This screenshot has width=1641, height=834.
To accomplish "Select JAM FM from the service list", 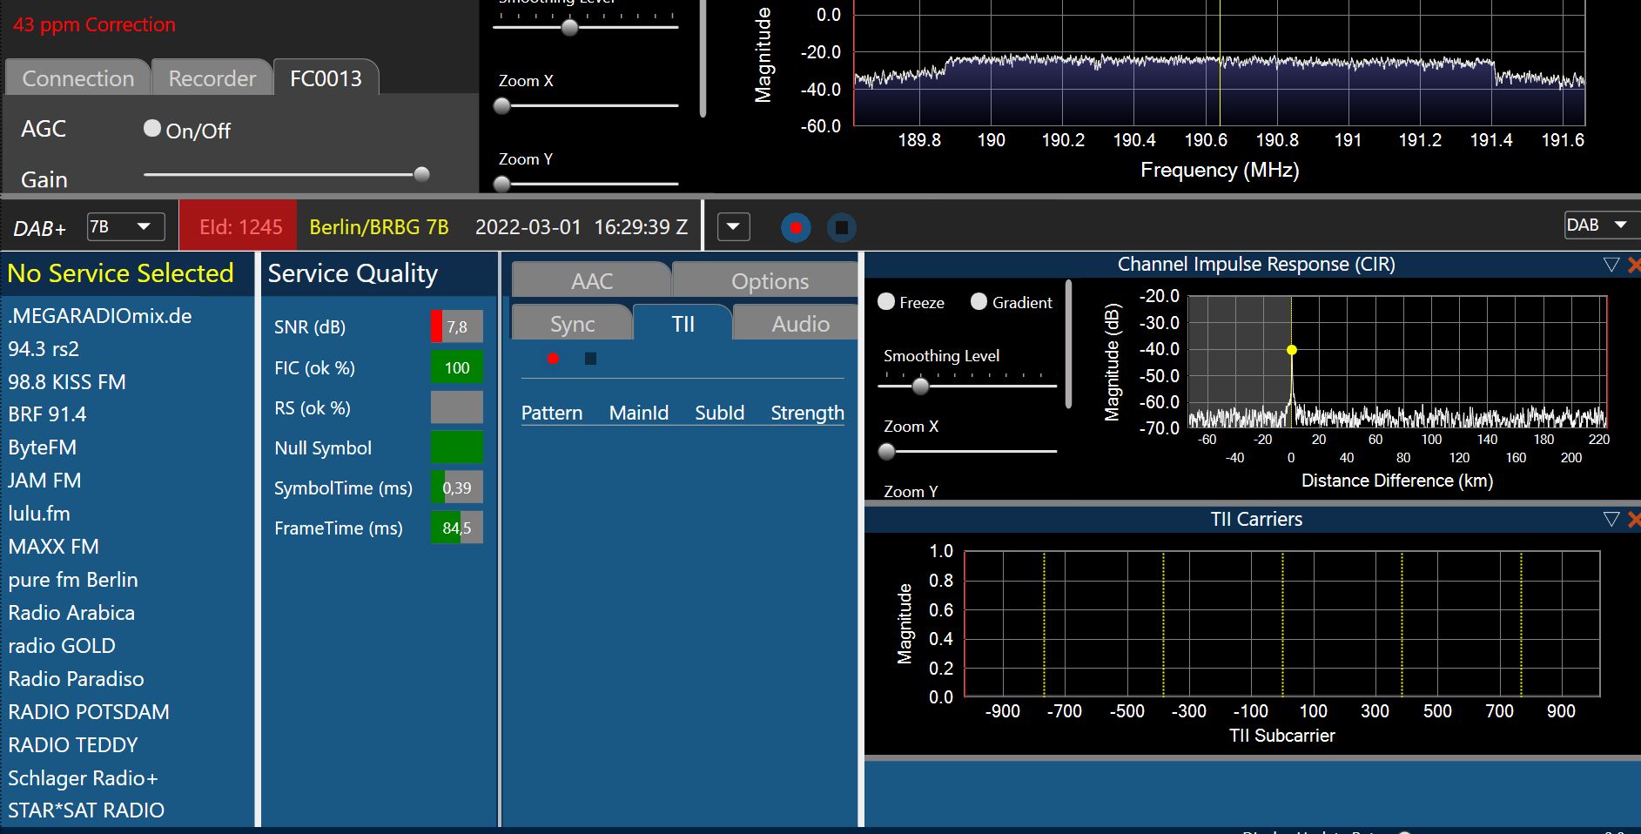I will coord(44,481).
